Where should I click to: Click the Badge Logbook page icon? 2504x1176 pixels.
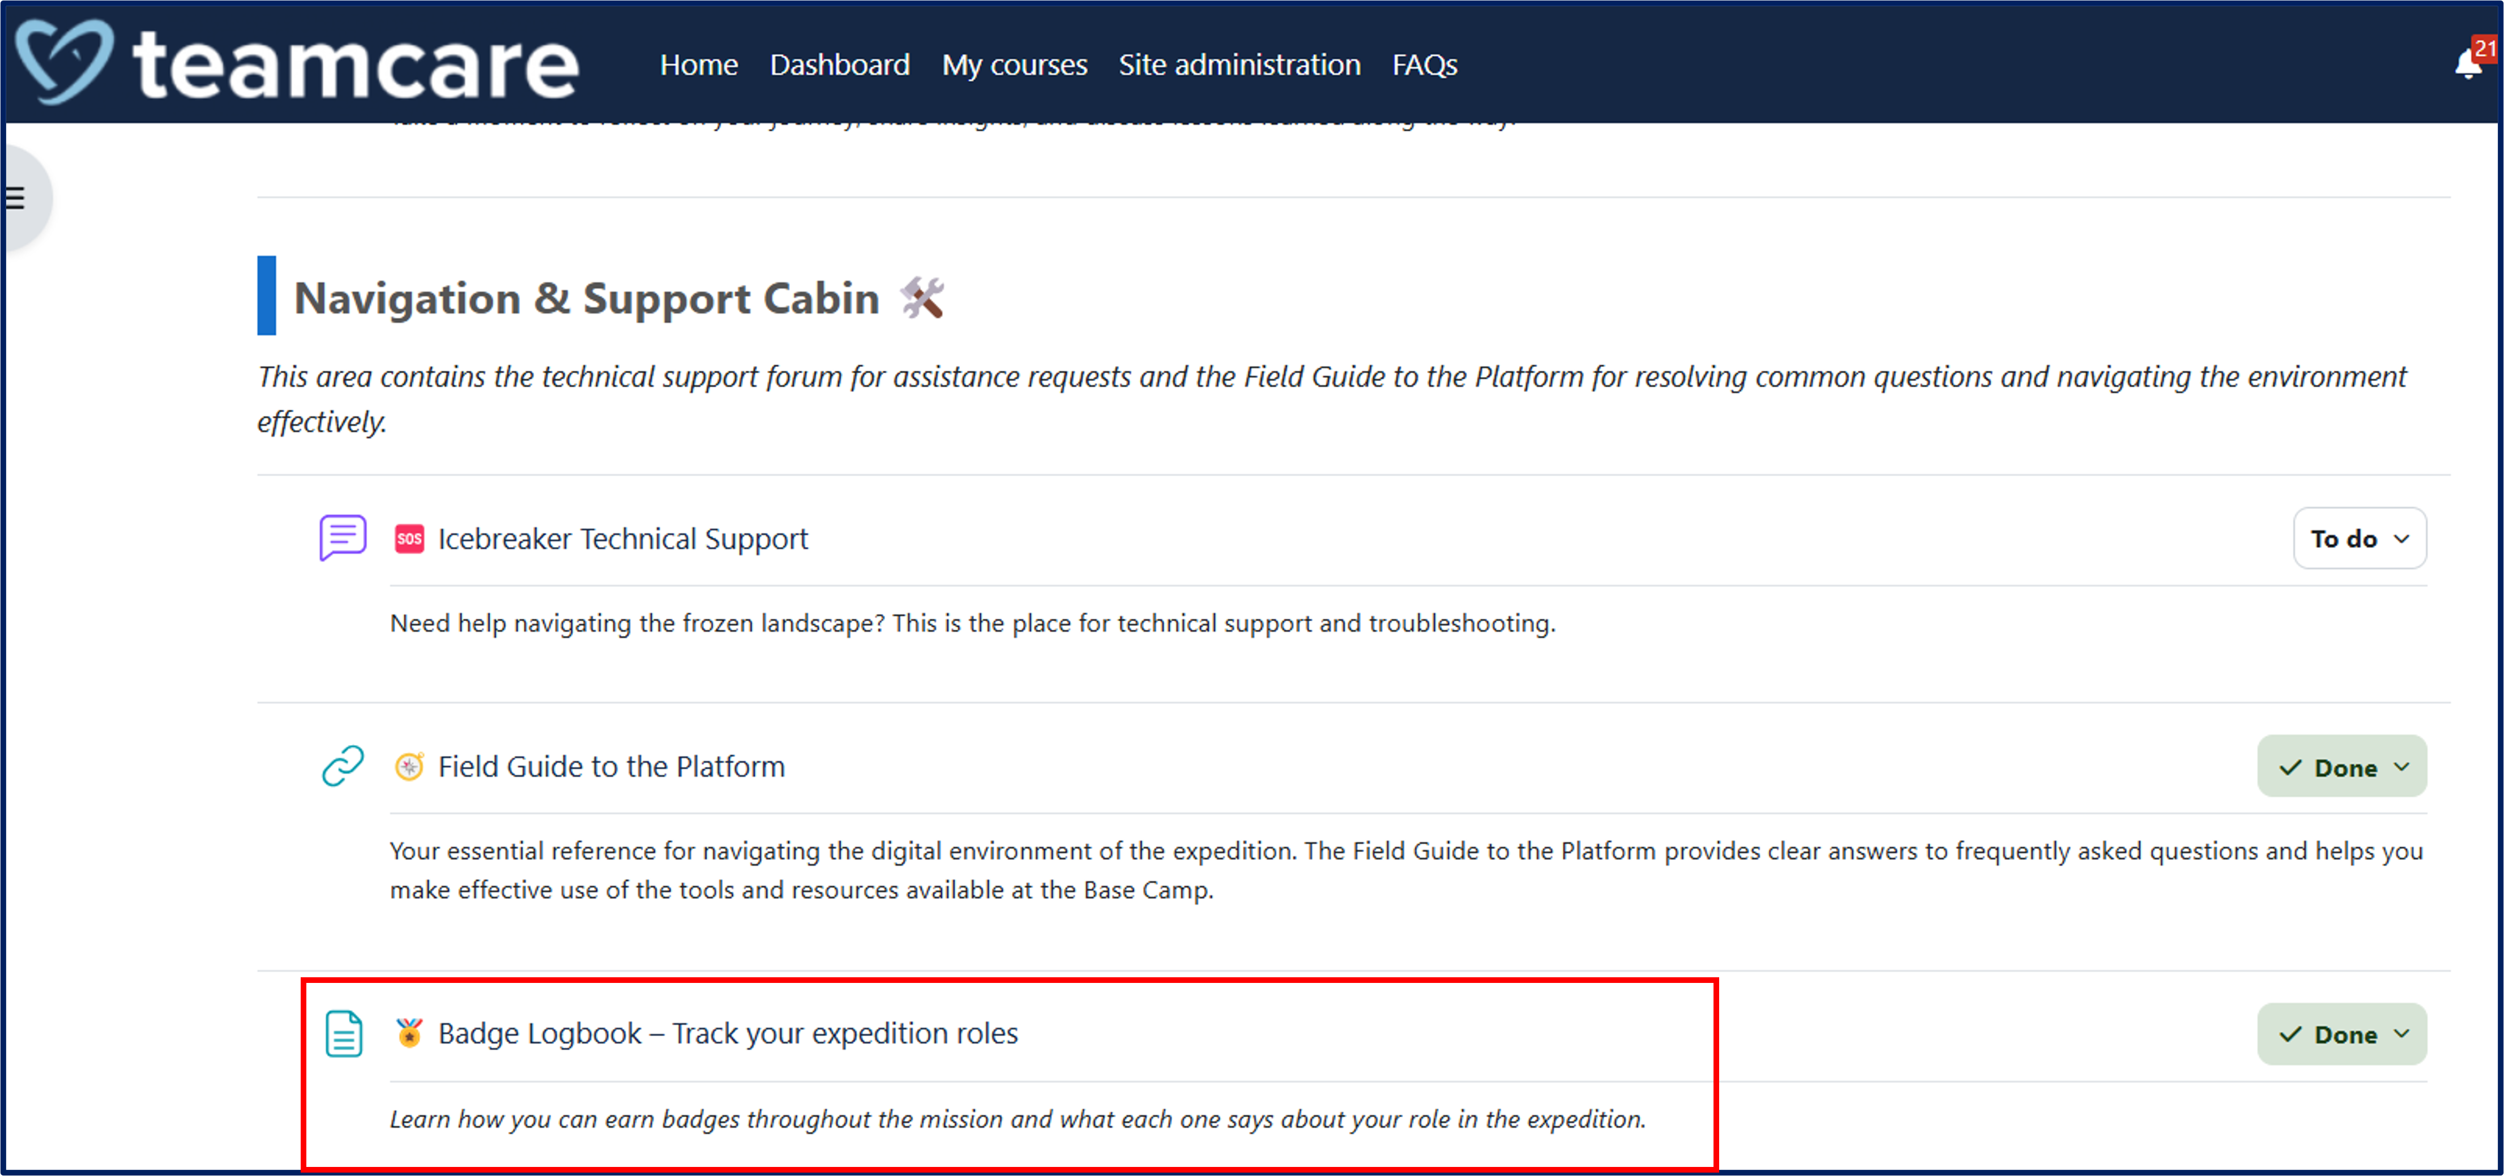coord(343,1033)
